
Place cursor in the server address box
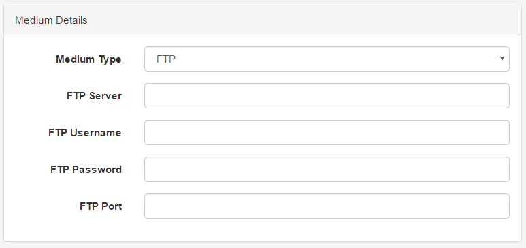coord(327,96)
